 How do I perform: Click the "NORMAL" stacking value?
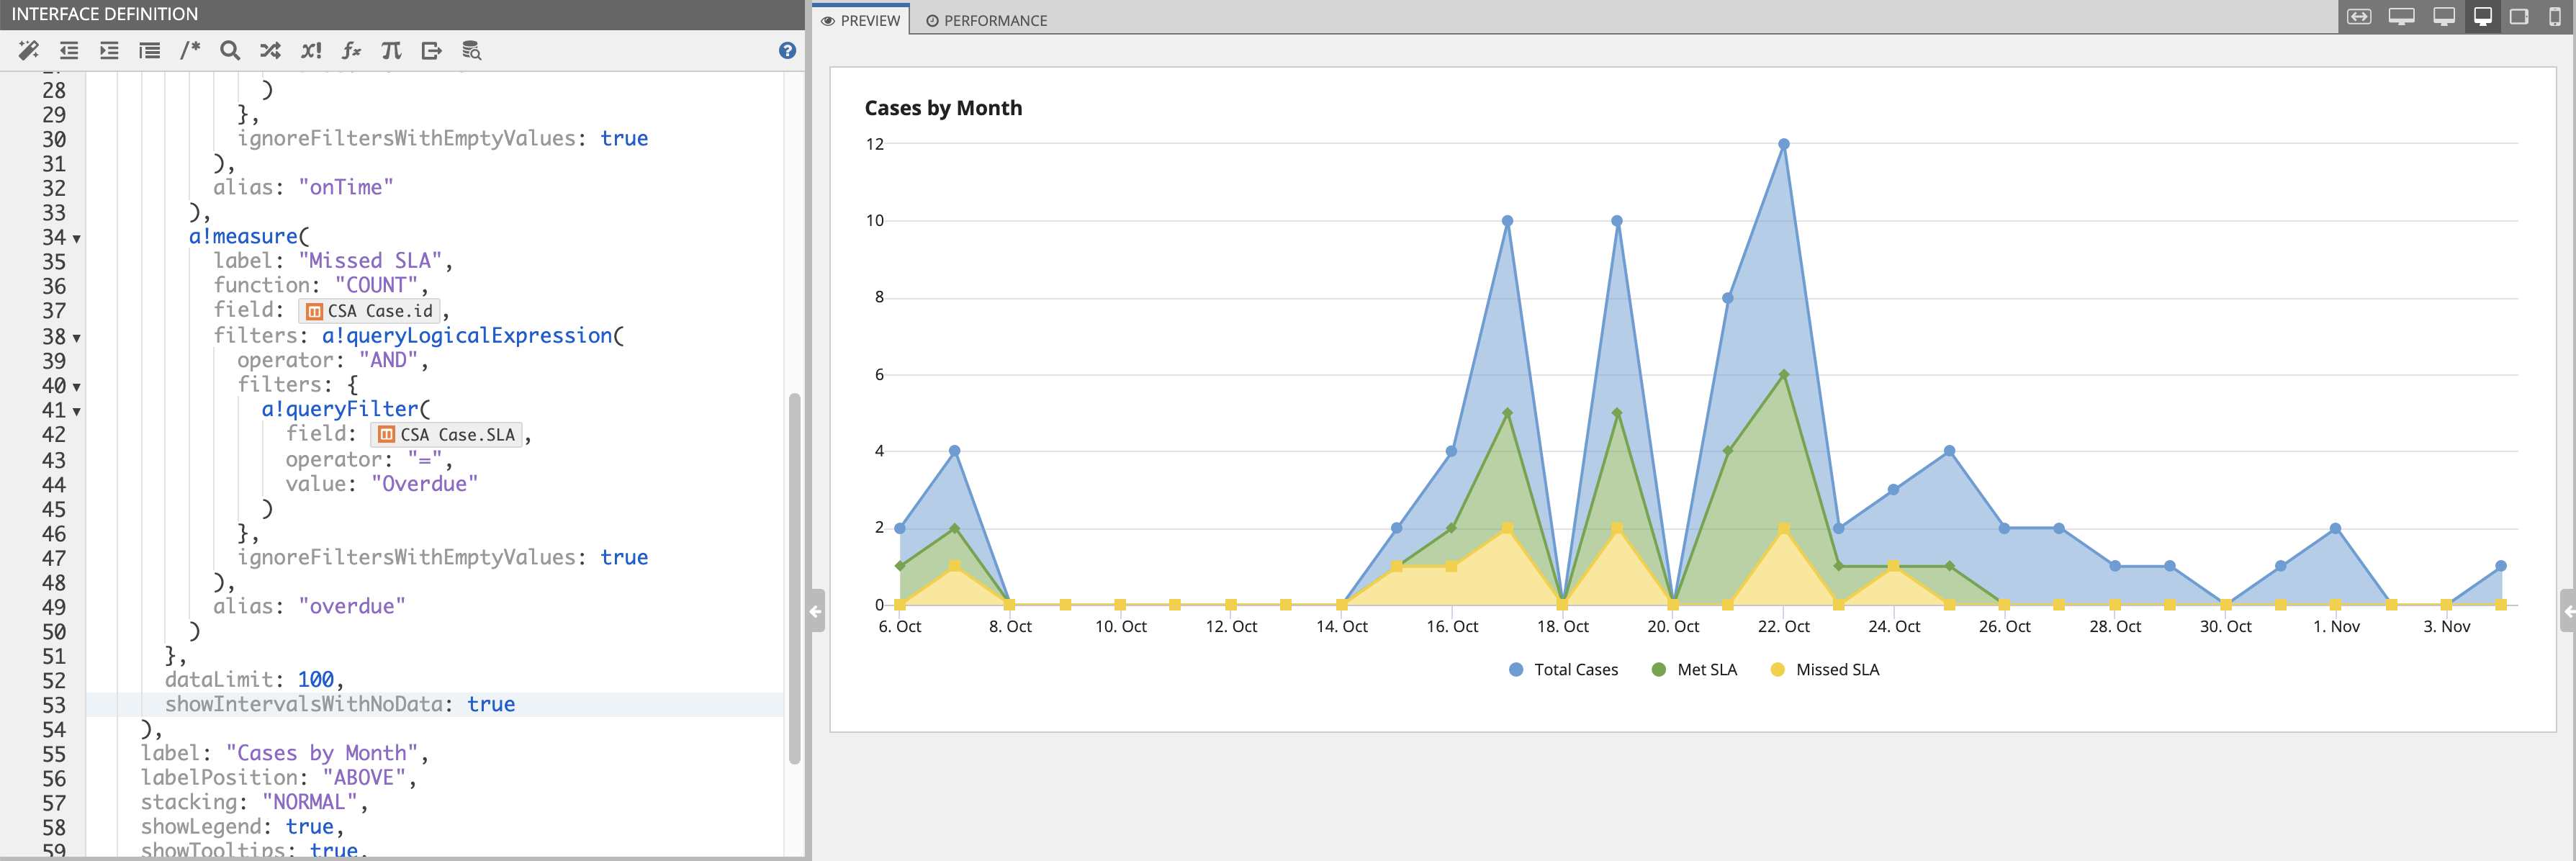(x=309, y=802)
